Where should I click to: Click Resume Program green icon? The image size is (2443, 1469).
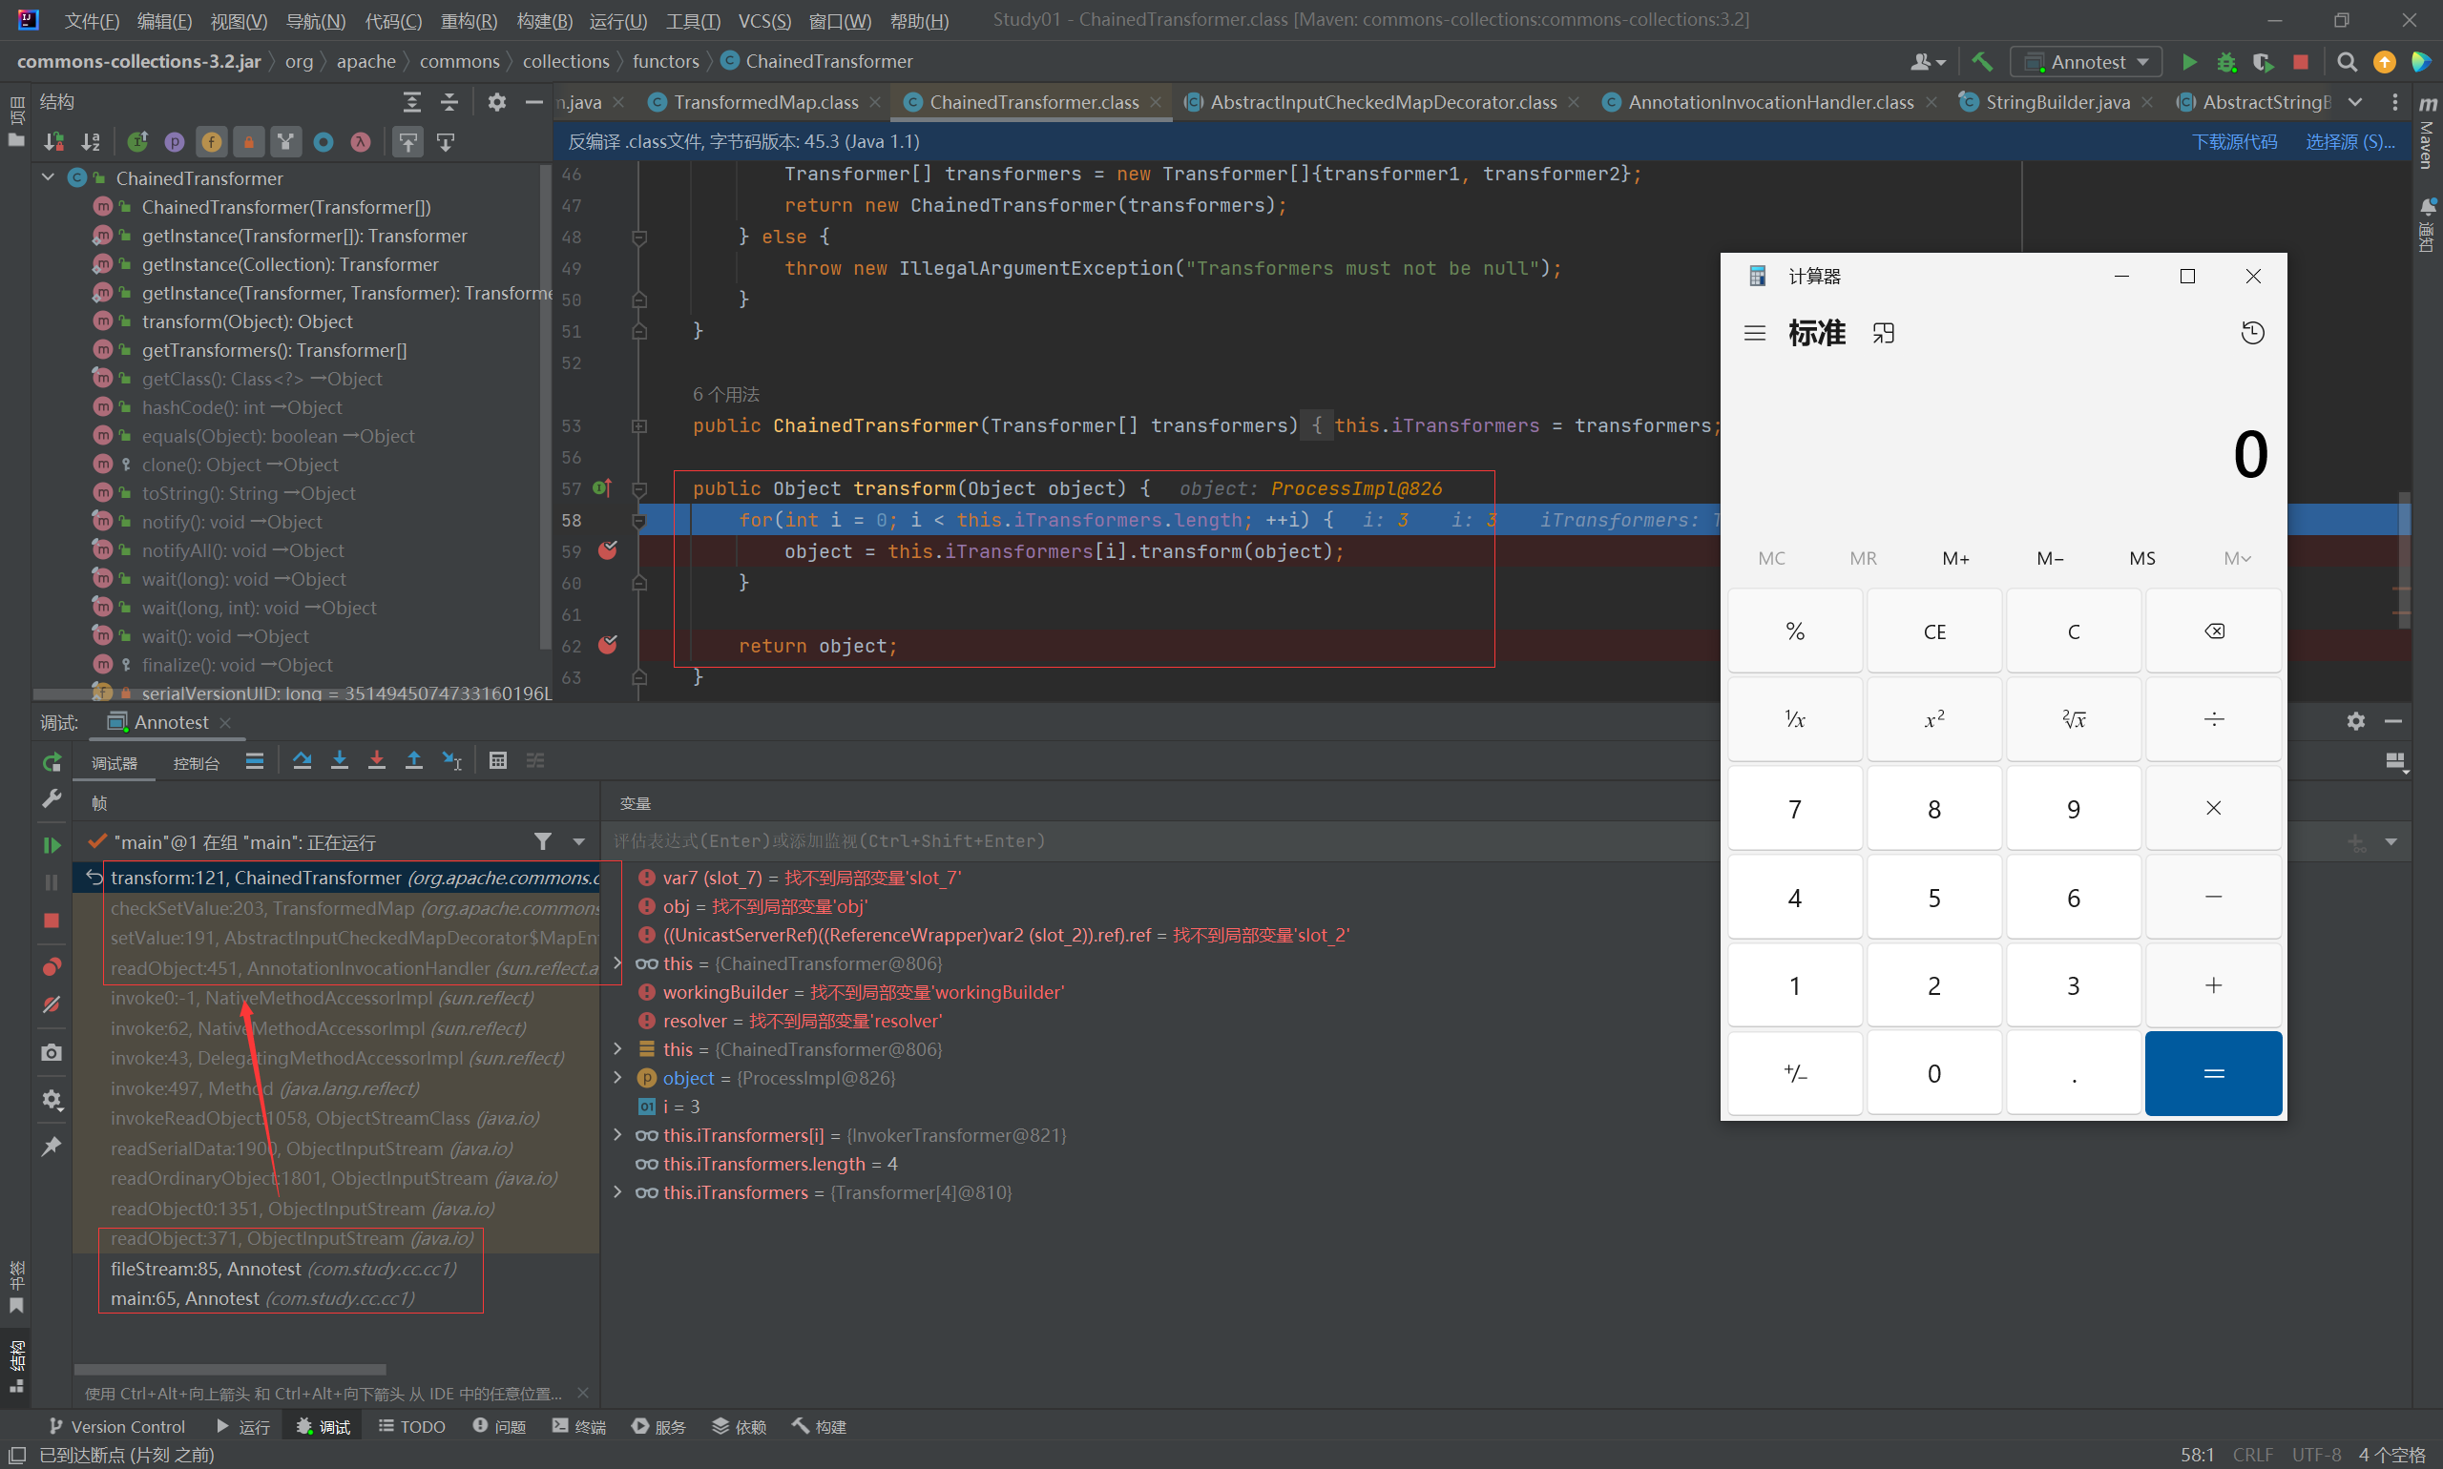pyautogui.click(x=52, y=844)
